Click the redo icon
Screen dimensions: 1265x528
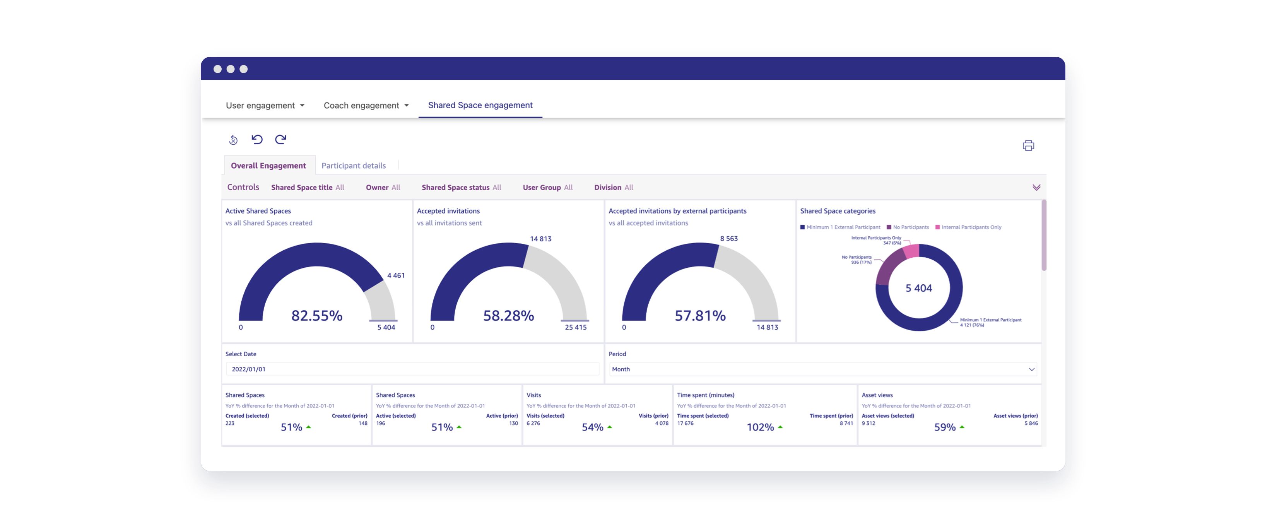coord(281,140)
